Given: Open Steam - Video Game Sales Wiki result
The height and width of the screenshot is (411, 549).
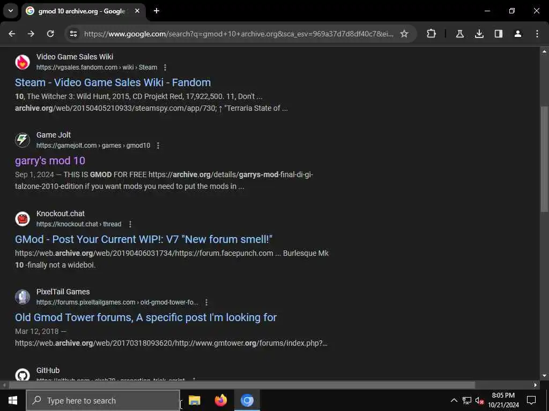Looking at the screenshot, I should click(113, 82).
